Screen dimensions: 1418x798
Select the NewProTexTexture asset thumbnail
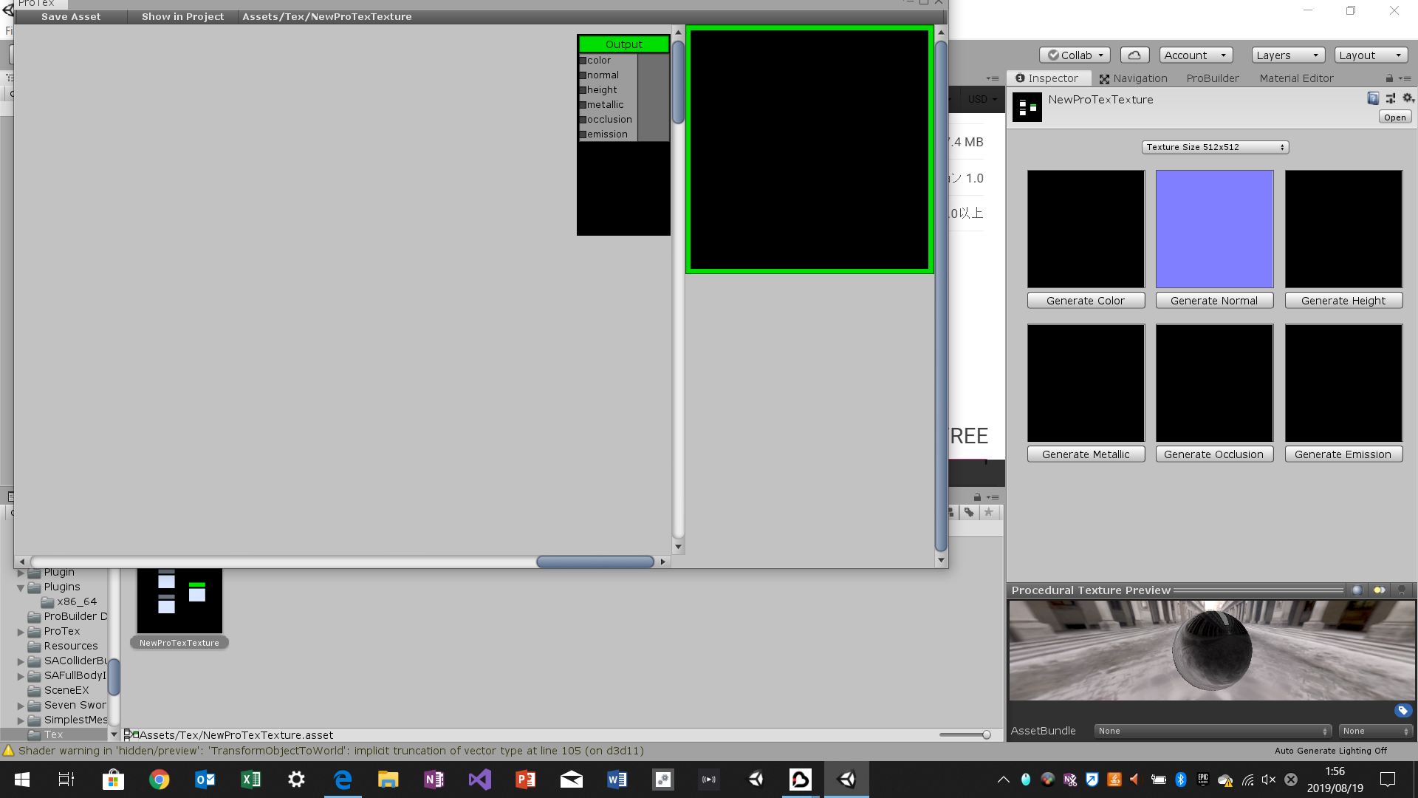[x=179, y=601]
